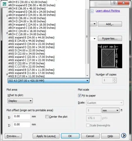
Task: Close the Plot dialog window
Action: coord(123,3)
